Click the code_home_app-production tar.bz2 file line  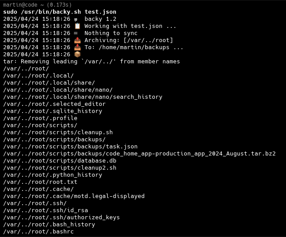(x=139, y=154)
